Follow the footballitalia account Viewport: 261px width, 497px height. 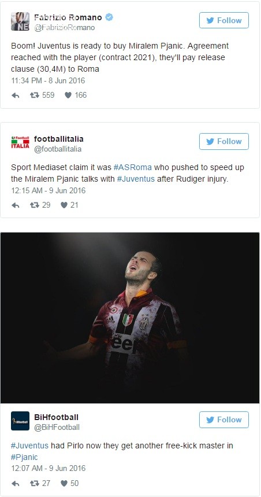click(x=224, y=141)
